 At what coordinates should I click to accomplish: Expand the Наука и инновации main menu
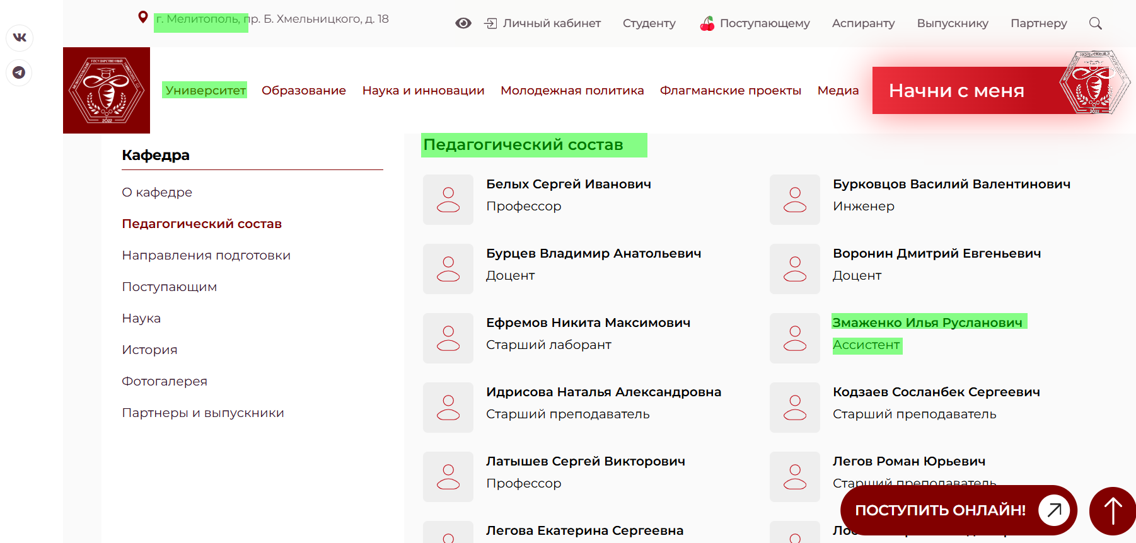(x=423, y=90)
